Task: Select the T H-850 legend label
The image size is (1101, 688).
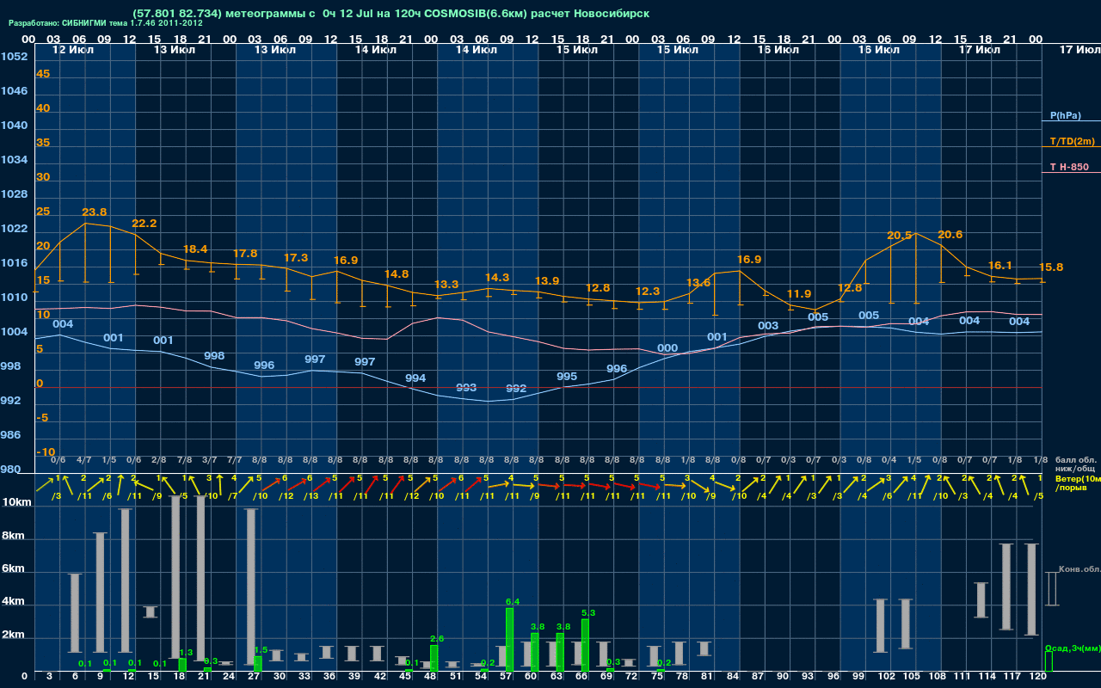Action: tap(1067, 167)
